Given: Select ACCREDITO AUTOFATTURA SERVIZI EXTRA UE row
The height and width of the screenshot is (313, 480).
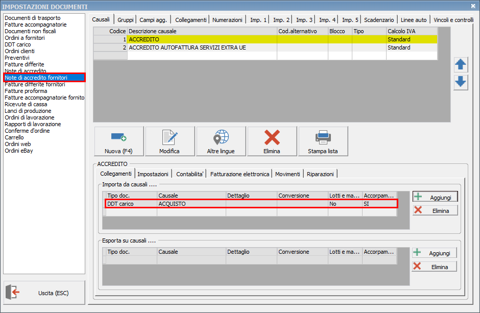Looking at the screenshot, I should pyautogui.click(x=266, y=47).
